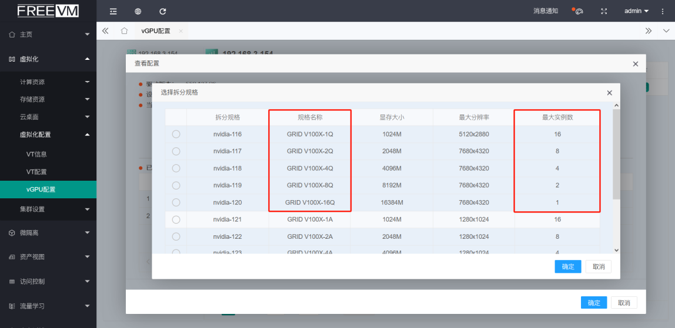Expand the 主页 sidebar menu
The height and width of the screenshot is (328, 675).
coord(48,35)
